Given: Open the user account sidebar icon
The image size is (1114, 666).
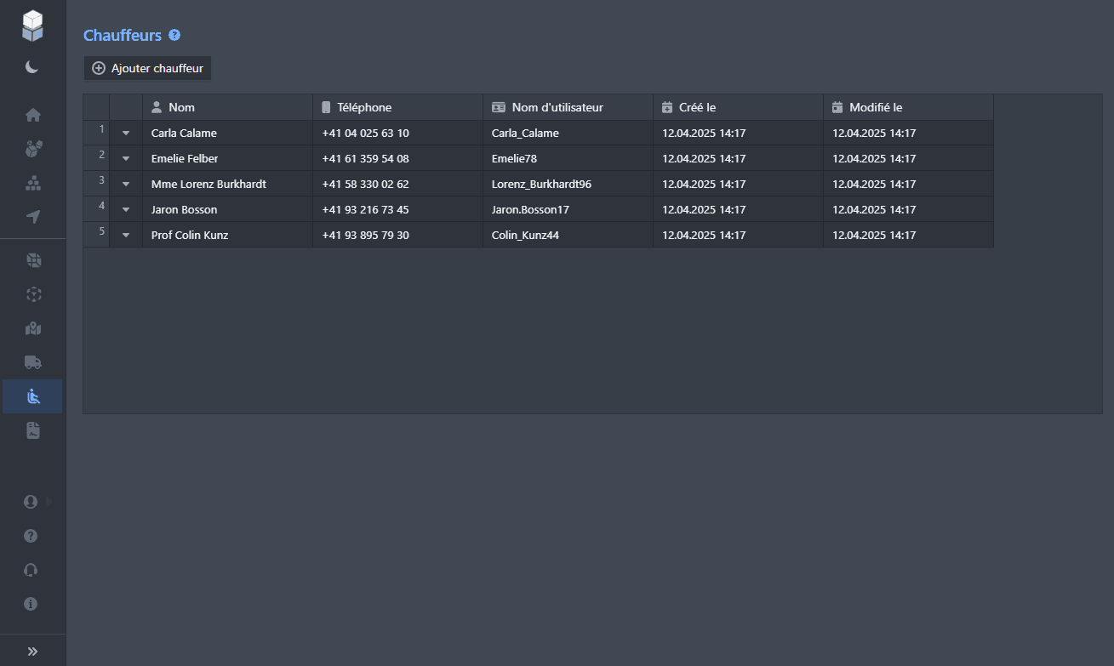Looking at the screenshot, I should [x=31, y=502].
